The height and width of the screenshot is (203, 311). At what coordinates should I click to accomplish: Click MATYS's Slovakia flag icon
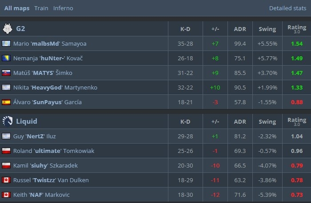[x=6, y=73]
